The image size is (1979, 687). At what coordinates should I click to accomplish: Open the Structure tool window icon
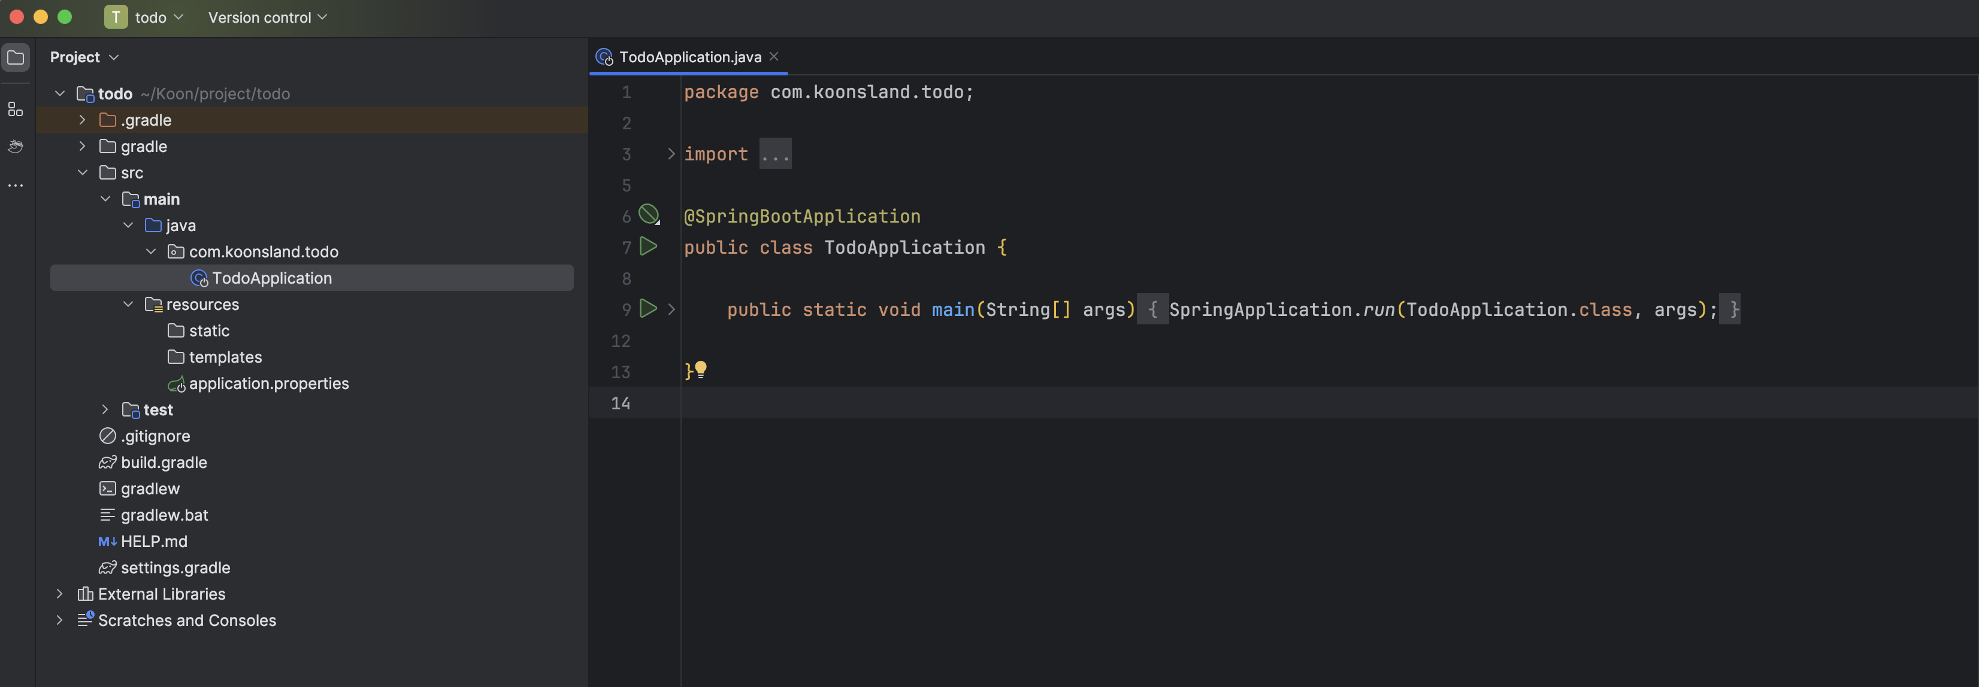16,109
